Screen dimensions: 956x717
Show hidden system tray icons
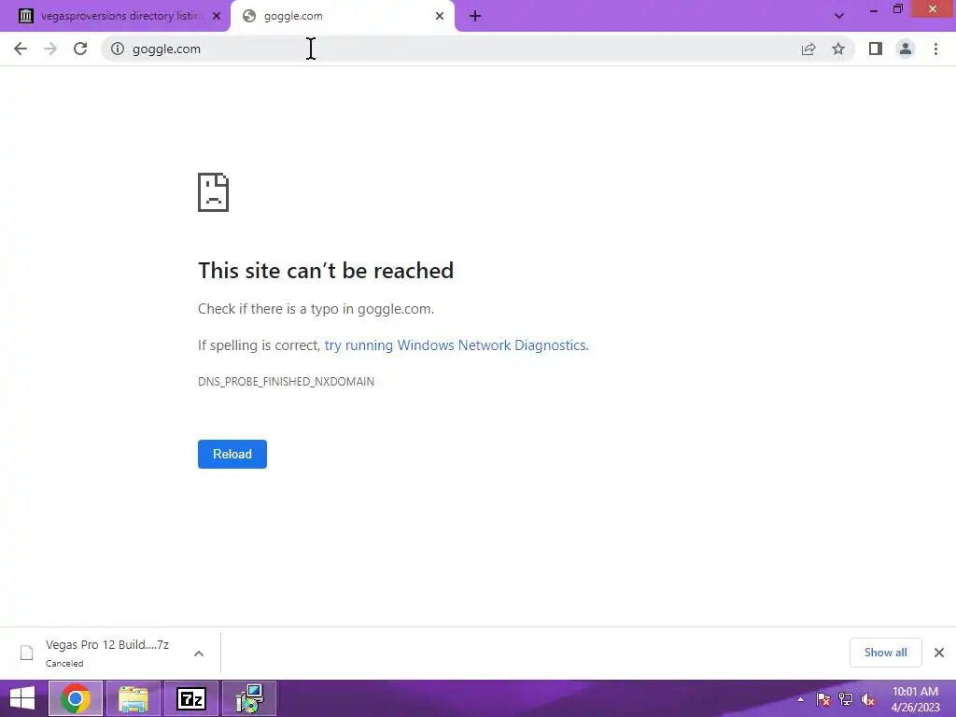[800, 699]
